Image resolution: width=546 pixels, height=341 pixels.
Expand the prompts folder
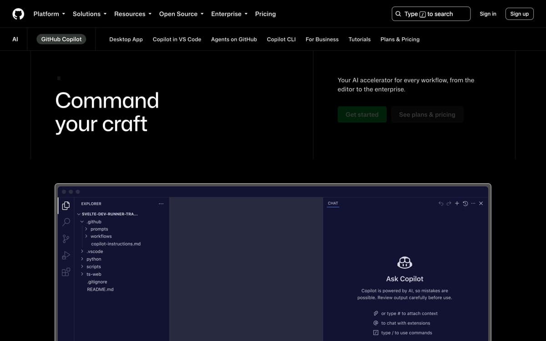[x=96, y=229]
